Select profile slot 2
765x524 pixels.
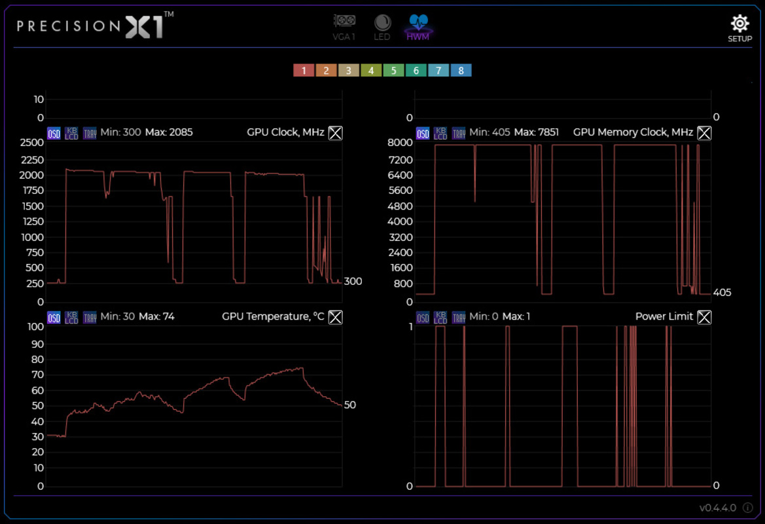[x=326, y=70]
